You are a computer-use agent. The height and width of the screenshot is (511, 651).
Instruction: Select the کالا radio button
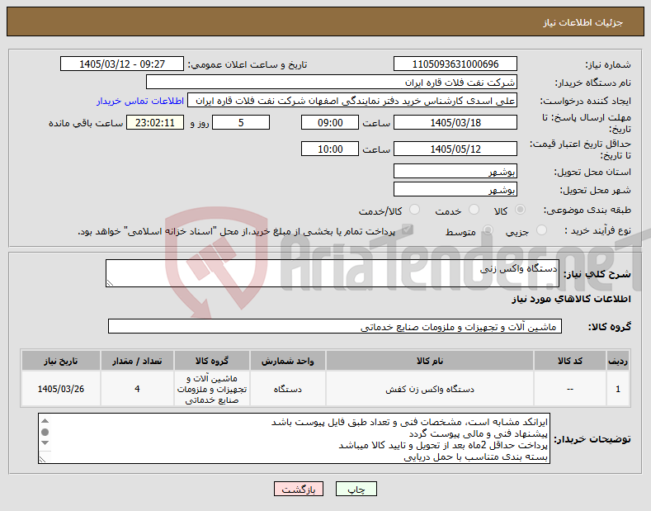[520, 210]
